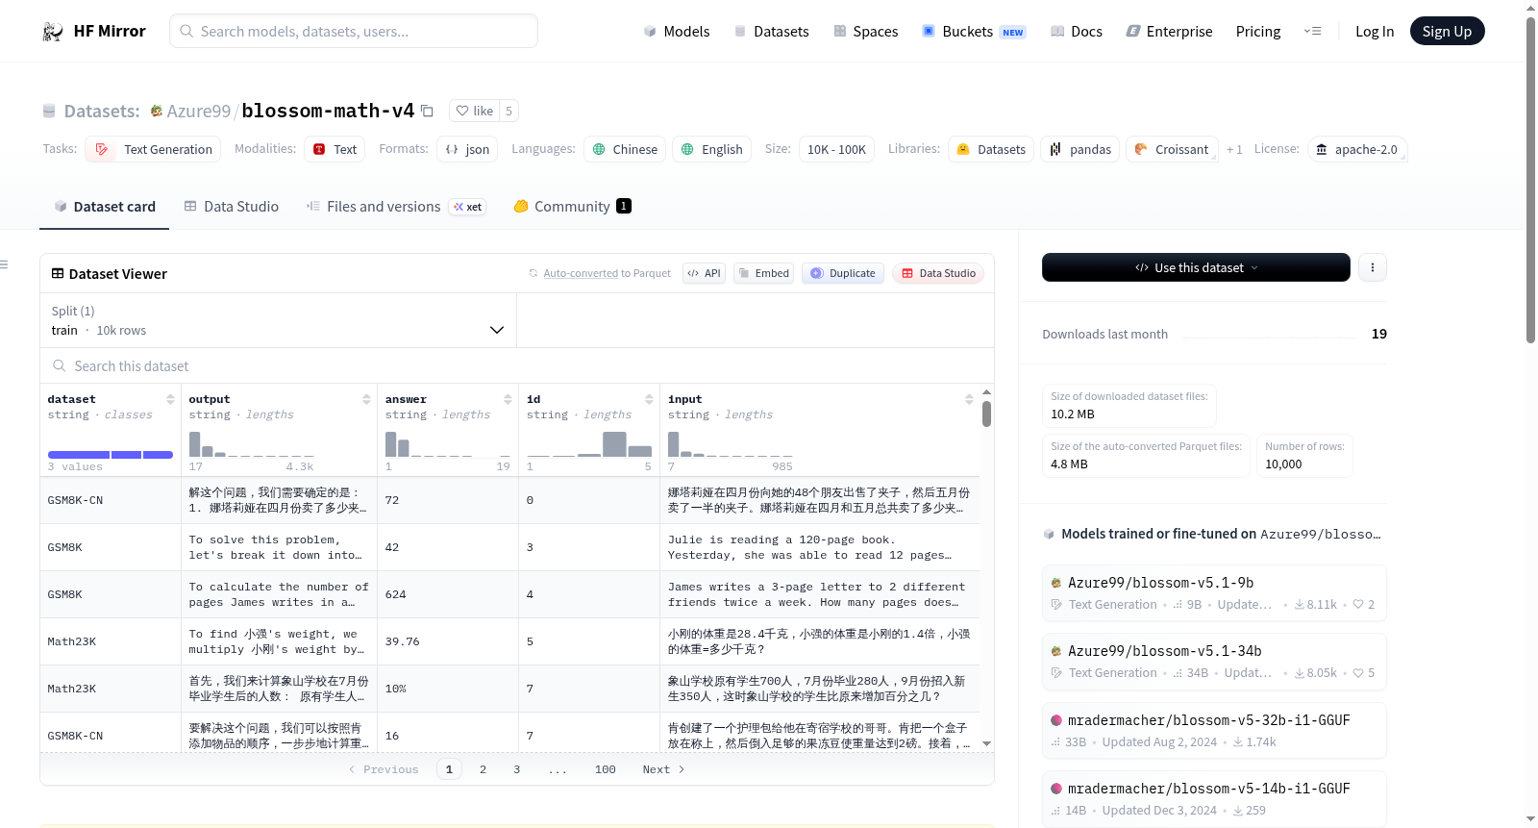Image resolution: width=1538 pixels, height=828 pixels.
Task: Go to Datasets in the top nav
Action: click(771, 32)
